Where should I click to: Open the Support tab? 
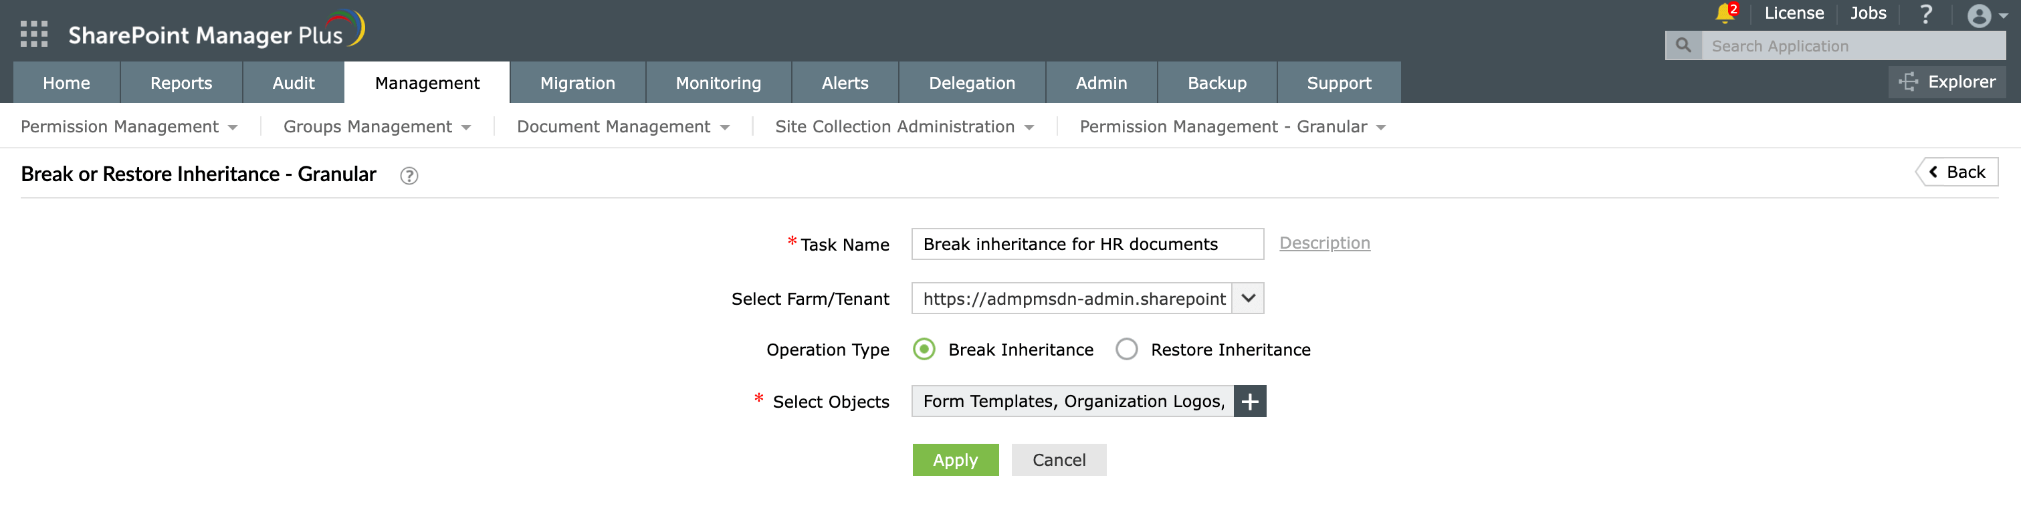1340,83
